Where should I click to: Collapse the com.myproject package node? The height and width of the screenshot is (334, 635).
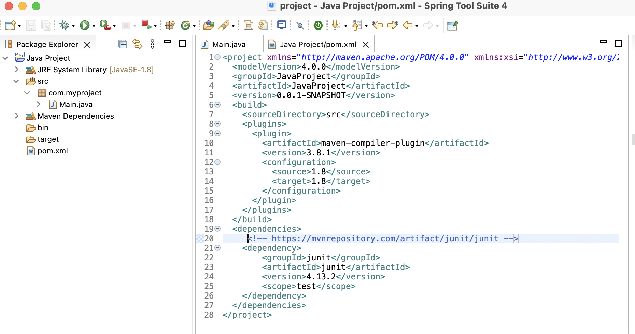[x=27, y=93]
